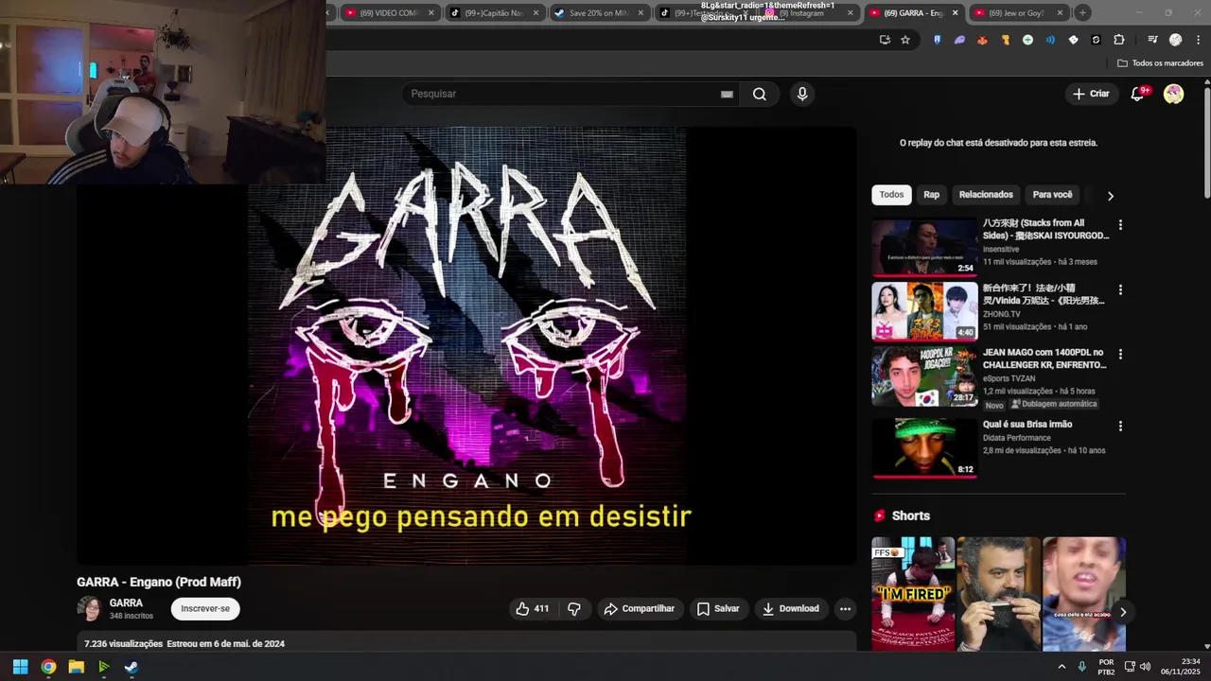Click the install app icon in address bar
This screenshot has height=681, width=1211.
point(885,40)
